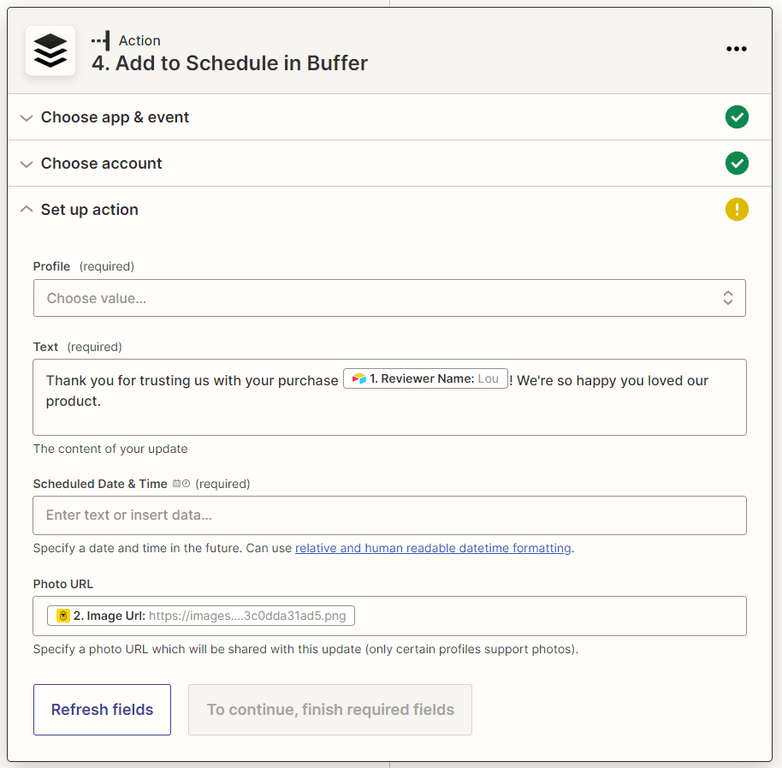Viewport: 782px width, 768px height.
Task: Click the yellow warning icon on Set up action
Action: (737, 210)
